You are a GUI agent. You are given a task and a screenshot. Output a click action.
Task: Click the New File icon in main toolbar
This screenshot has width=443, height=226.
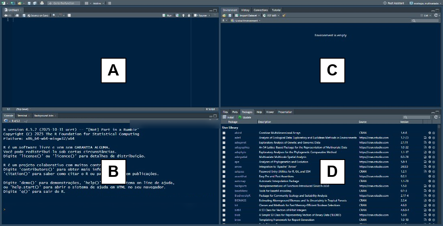pos(3,3)
